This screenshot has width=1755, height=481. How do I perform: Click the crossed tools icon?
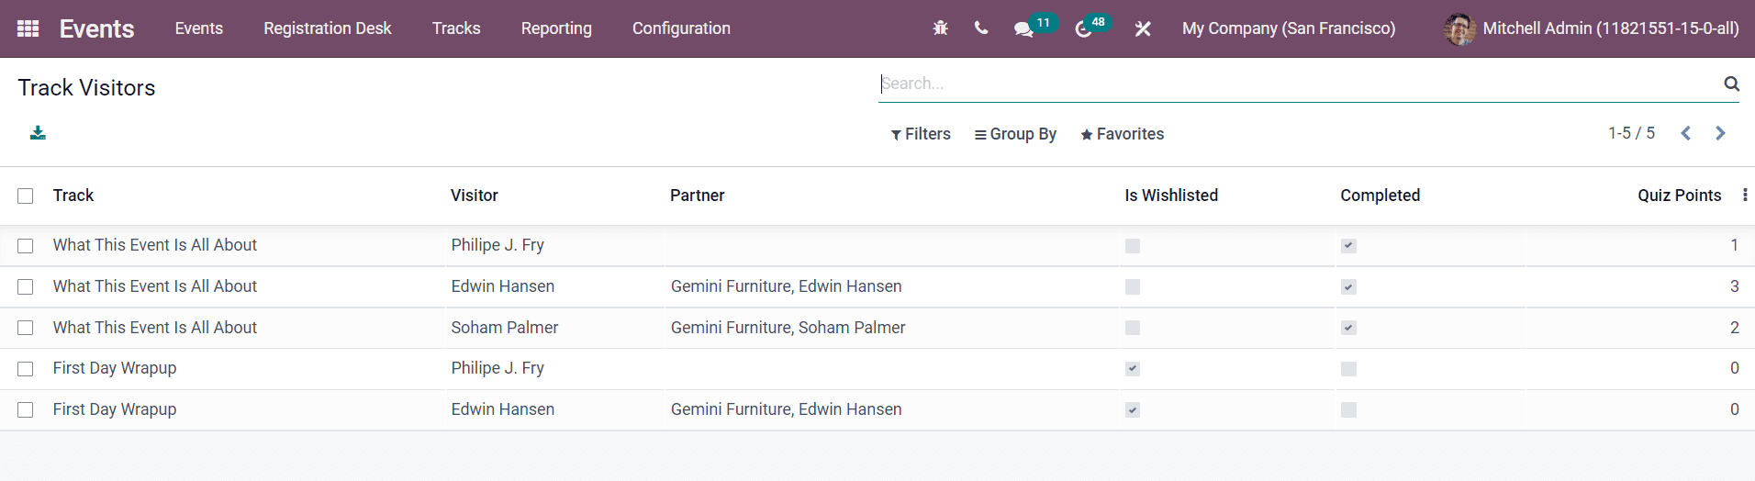coord(1143,28)
